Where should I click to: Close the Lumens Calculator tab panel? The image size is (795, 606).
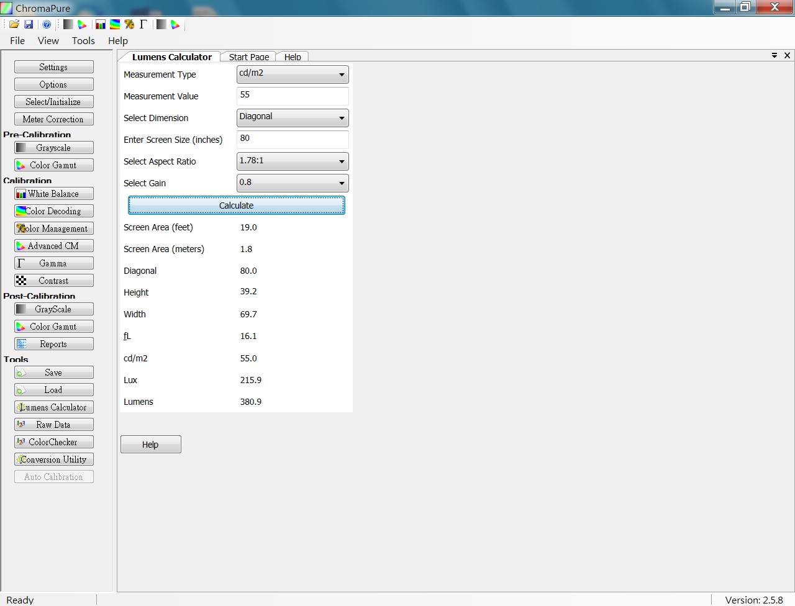[787, 55]
